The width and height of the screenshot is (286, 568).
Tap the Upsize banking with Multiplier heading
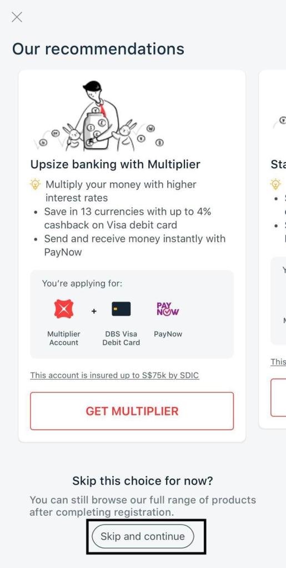[x=116, y=164]
